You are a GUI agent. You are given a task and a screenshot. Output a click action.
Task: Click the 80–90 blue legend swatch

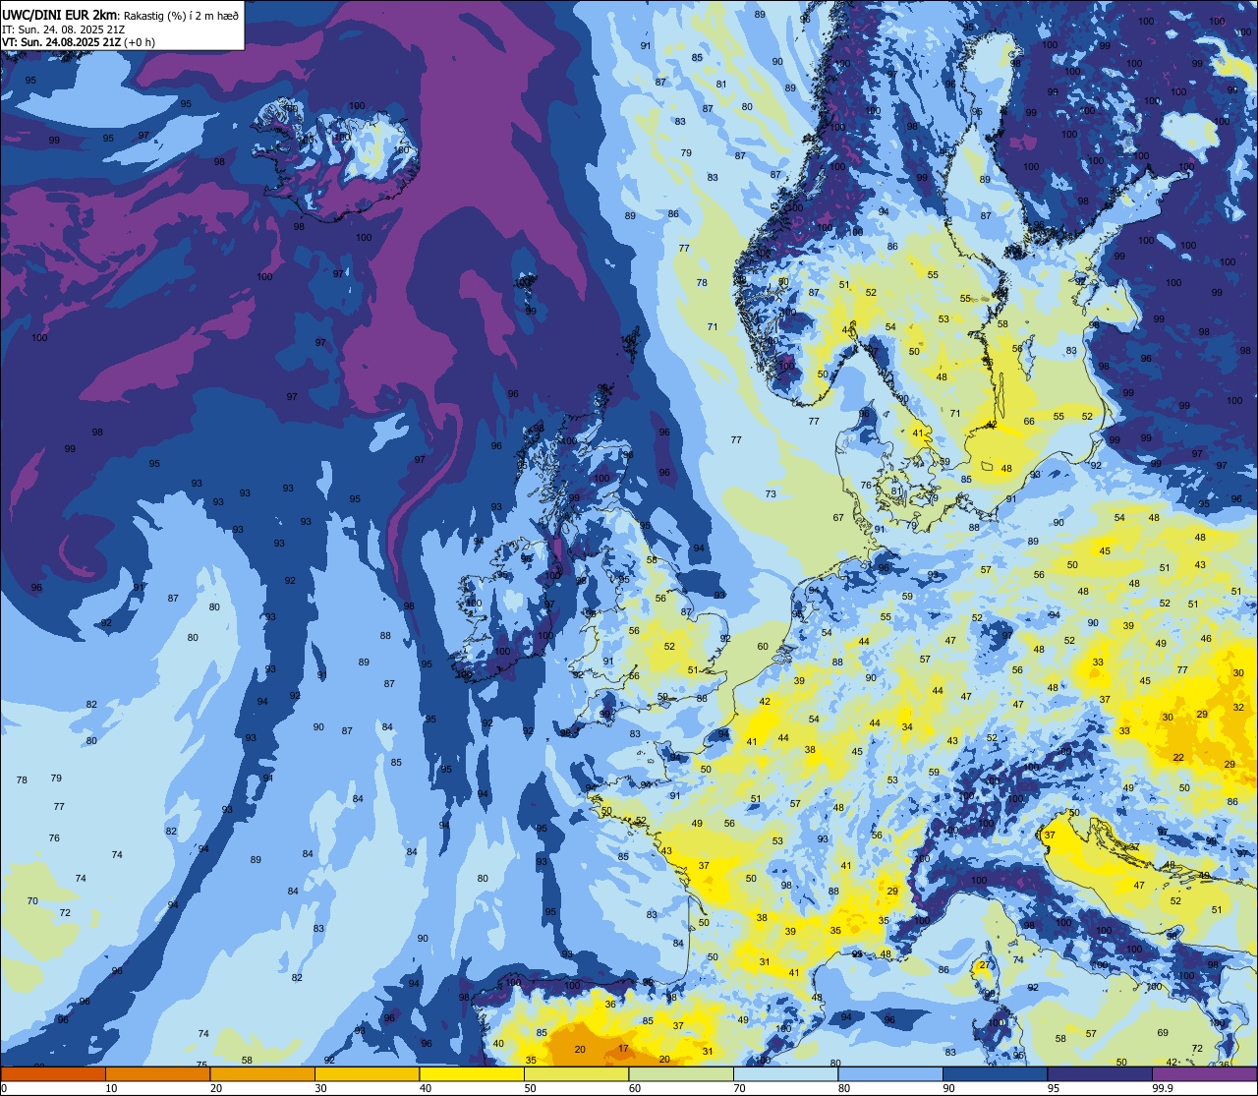[890, 1073]
